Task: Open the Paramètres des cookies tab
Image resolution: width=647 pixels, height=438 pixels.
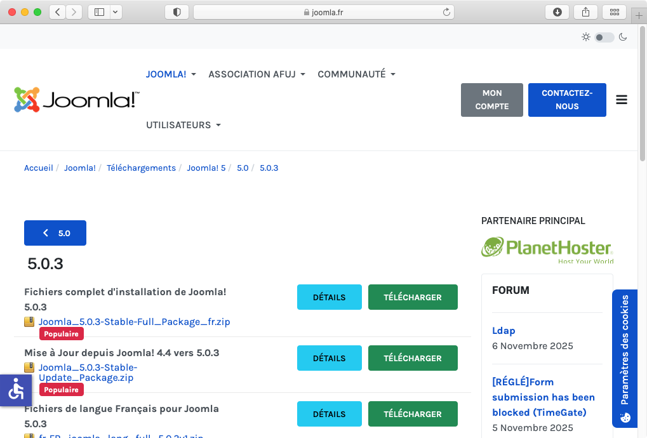Action: [x=625, y=359]
